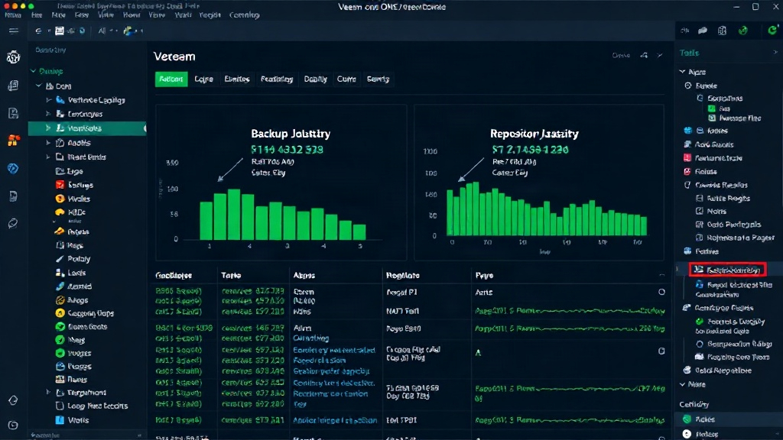Click the green circular icon at far top right

pyautogui.click(x=772, y=31)
